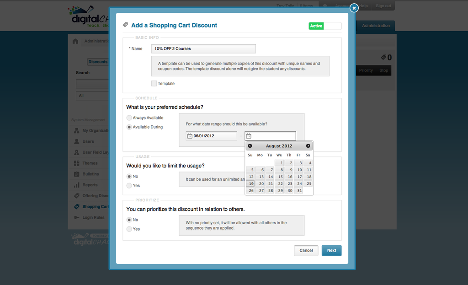Open Reports via its chart icon
The image size is (468, 285).
(77, 185)
